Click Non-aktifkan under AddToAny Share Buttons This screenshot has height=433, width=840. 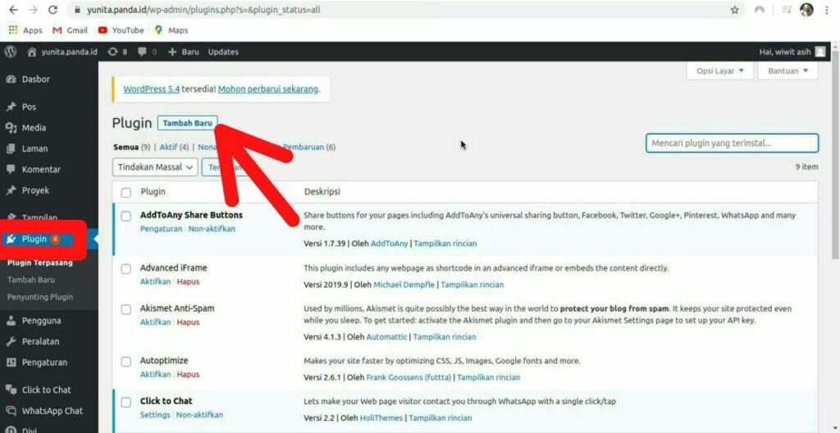tap(212, 228)
